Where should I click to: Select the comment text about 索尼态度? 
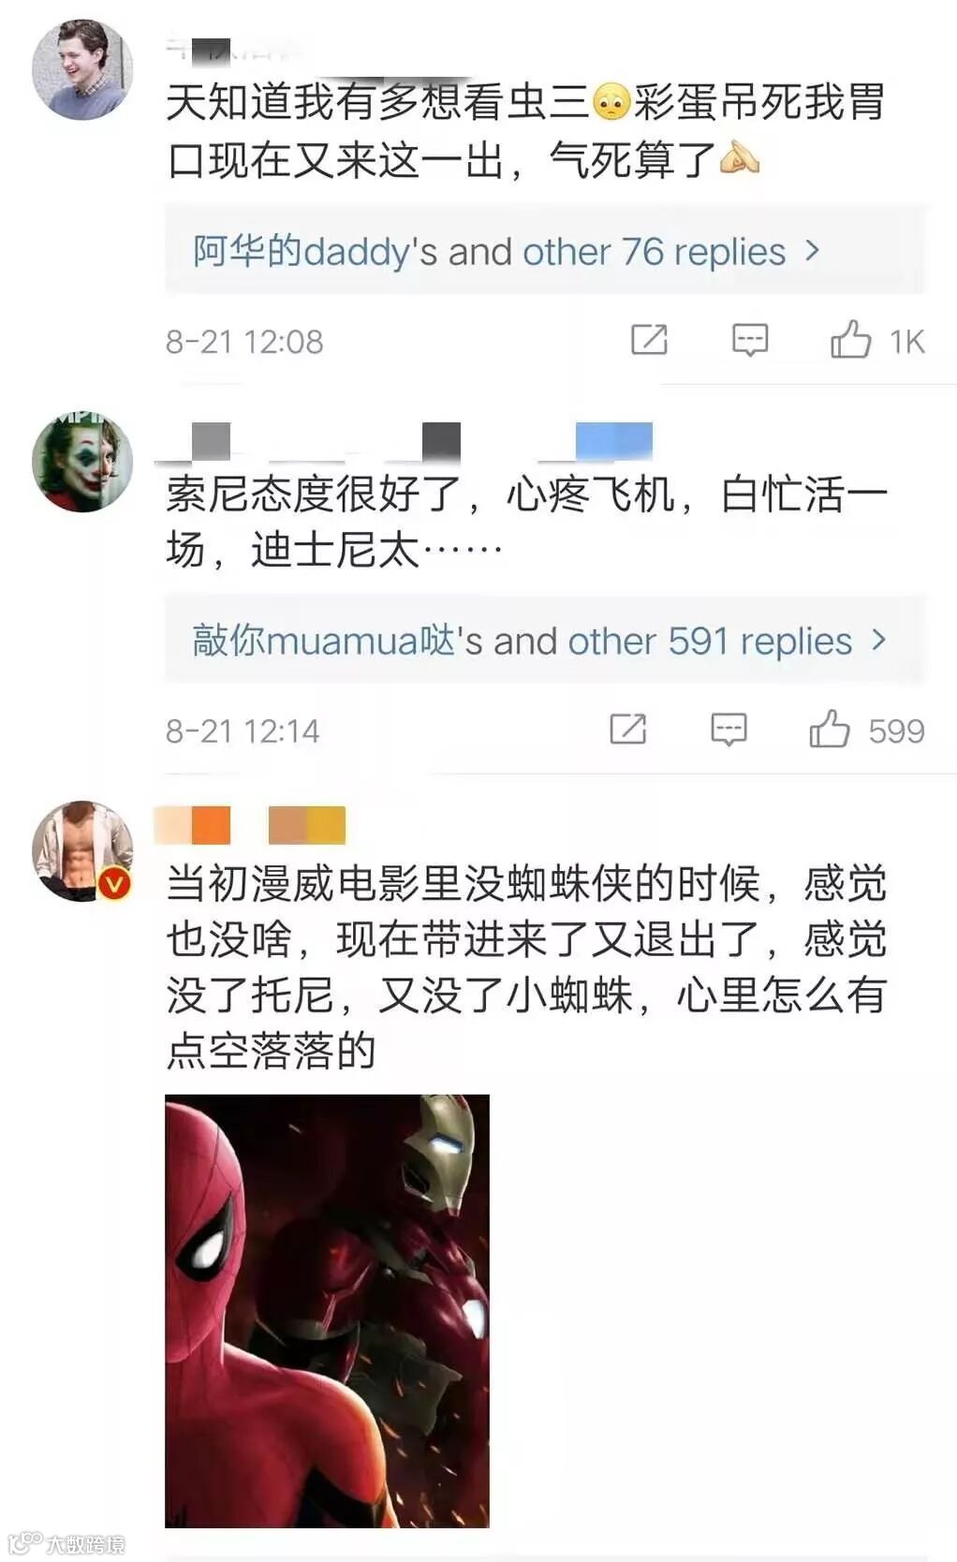[526, 522]
